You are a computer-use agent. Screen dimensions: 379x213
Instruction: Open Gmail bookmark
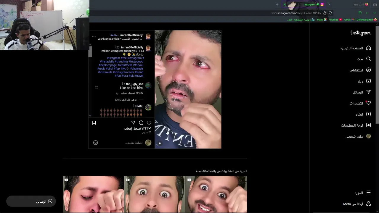tap(349, 20)
